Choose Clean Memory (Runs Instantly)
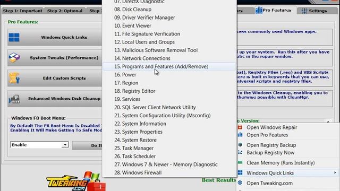The image size is (340, 191). click(288, 163)
